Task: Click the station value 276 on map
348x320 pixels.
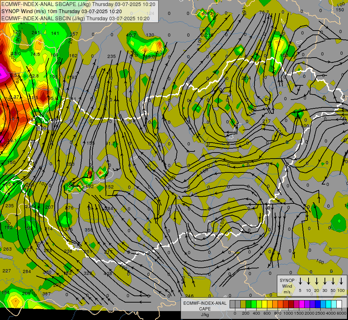Action: tap(69, 208)
